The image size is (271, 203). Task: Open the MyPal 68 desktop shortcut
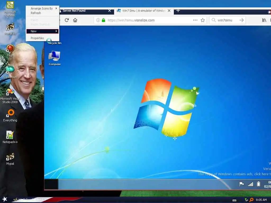point(10,29)
